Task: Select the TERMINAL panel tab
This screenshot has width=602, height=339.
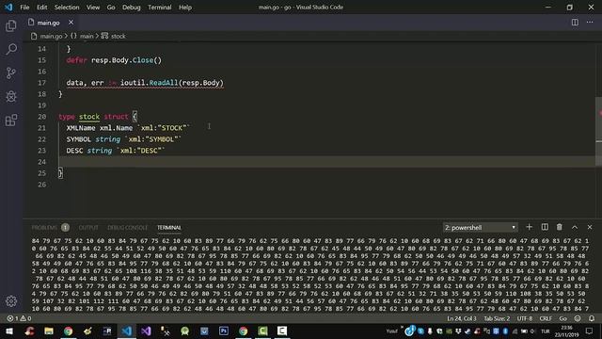Action: click(x=169, y=228)
